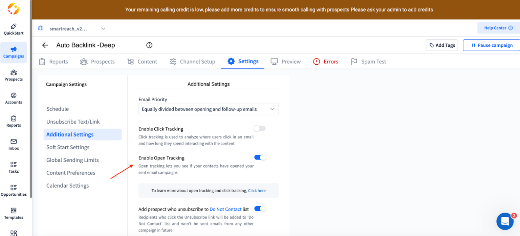Turn off adding unsubscribers to Do Not Contact
This screenshot has width=520, height=236.
click(260, 209)
